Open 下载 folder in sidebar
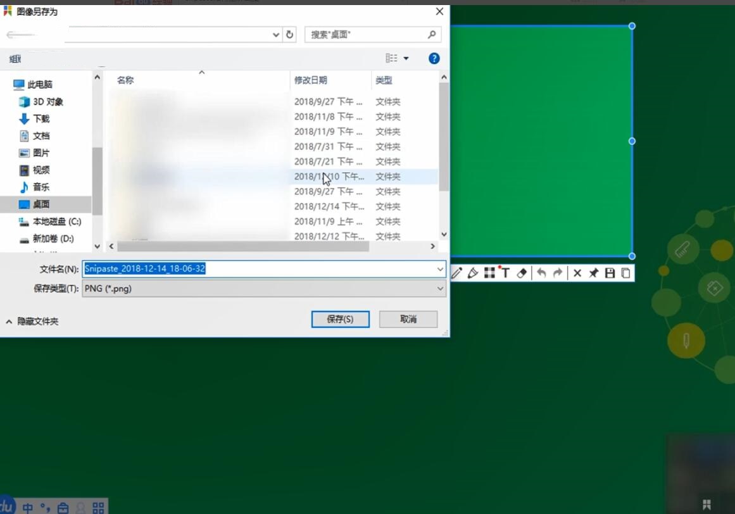The width and height of the screenshot is (735, 514). (x=41, y=119)
